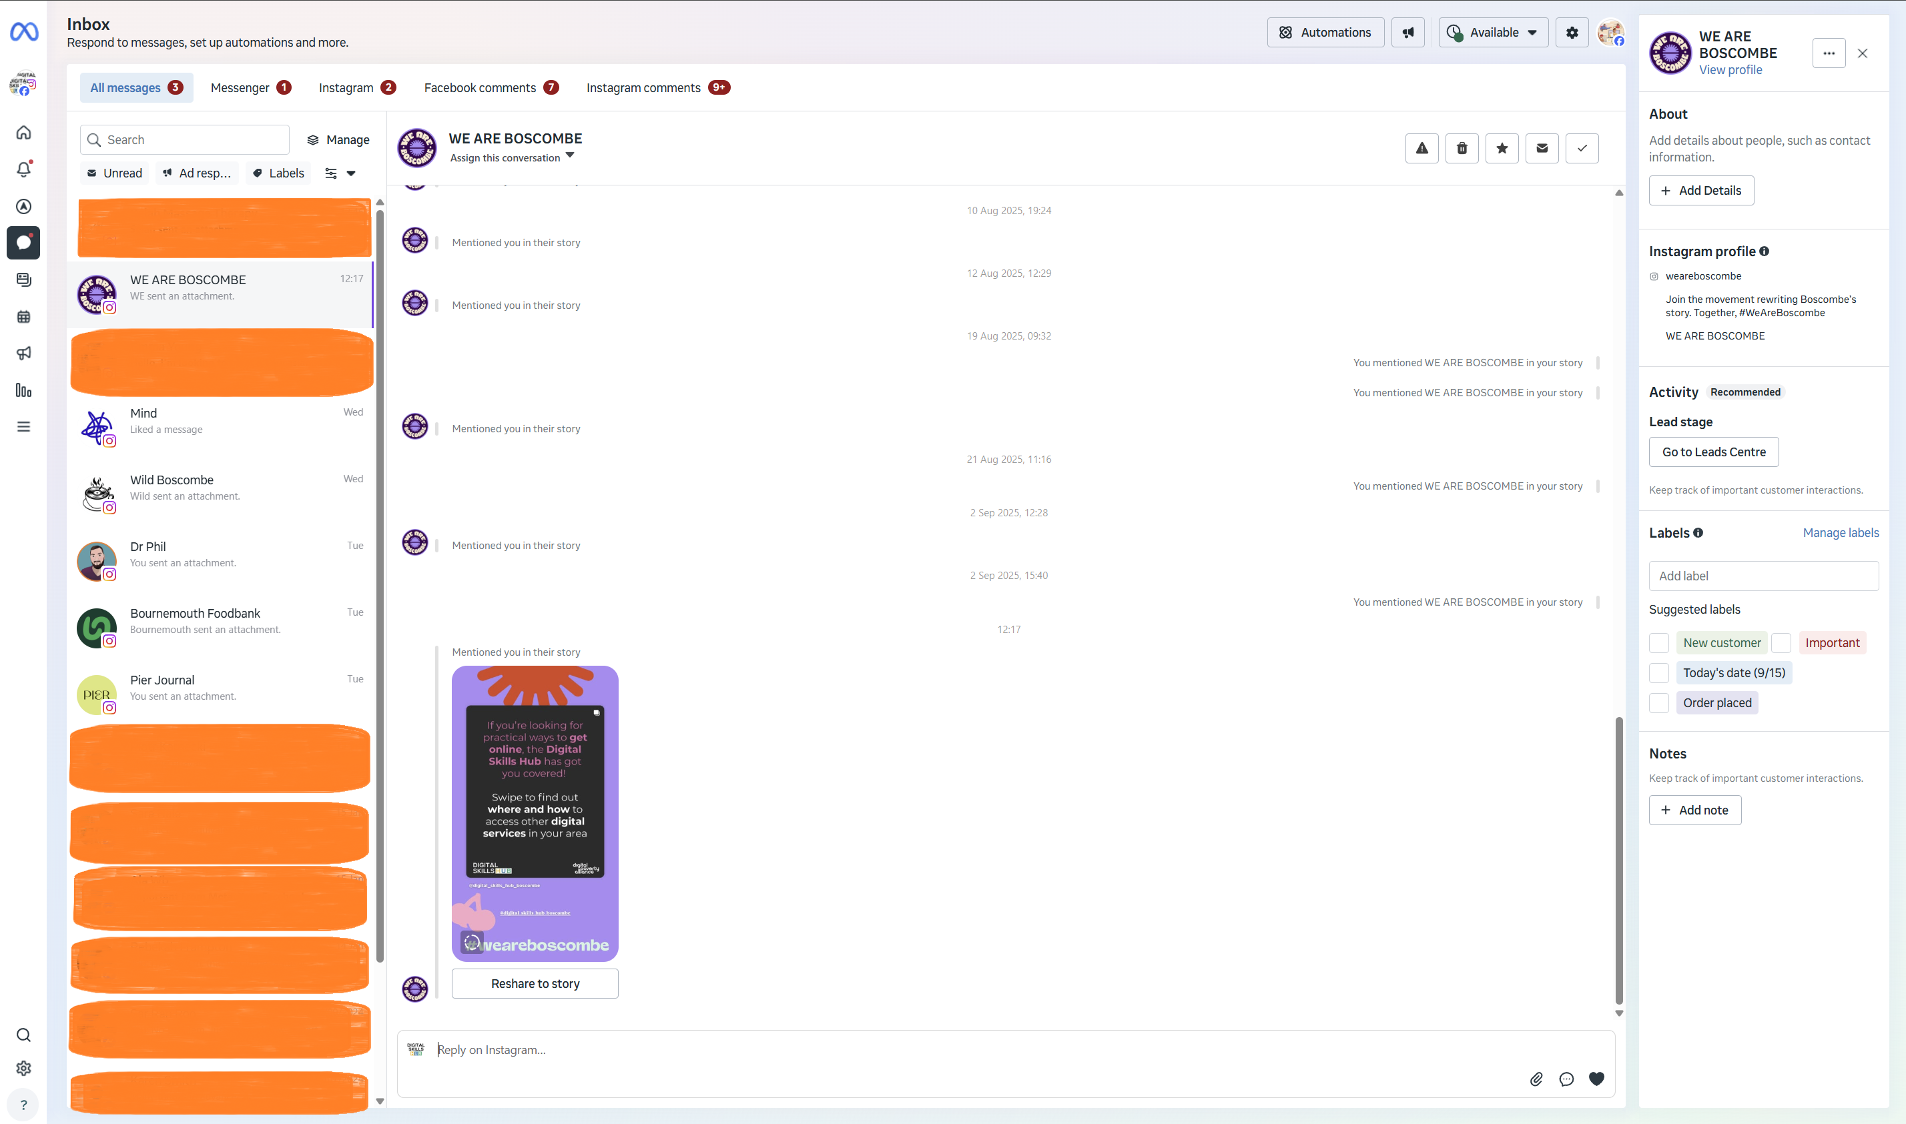The image size is (1906, 1124).
Task: Close the WE ARE BOSCOMBE contact panel
Action: tap(1862, 53)
